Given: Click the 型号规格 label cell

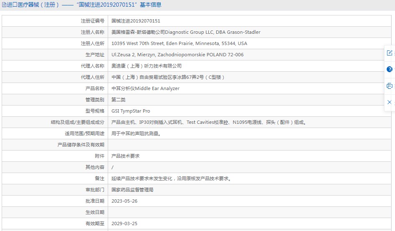Looking at the screenshot, I should point(55,111).
